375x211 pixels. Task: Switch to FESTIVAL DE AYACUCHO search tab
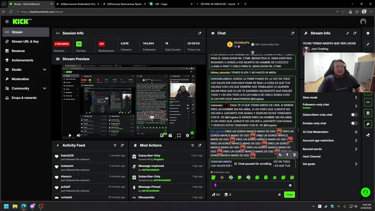[217, 4]
